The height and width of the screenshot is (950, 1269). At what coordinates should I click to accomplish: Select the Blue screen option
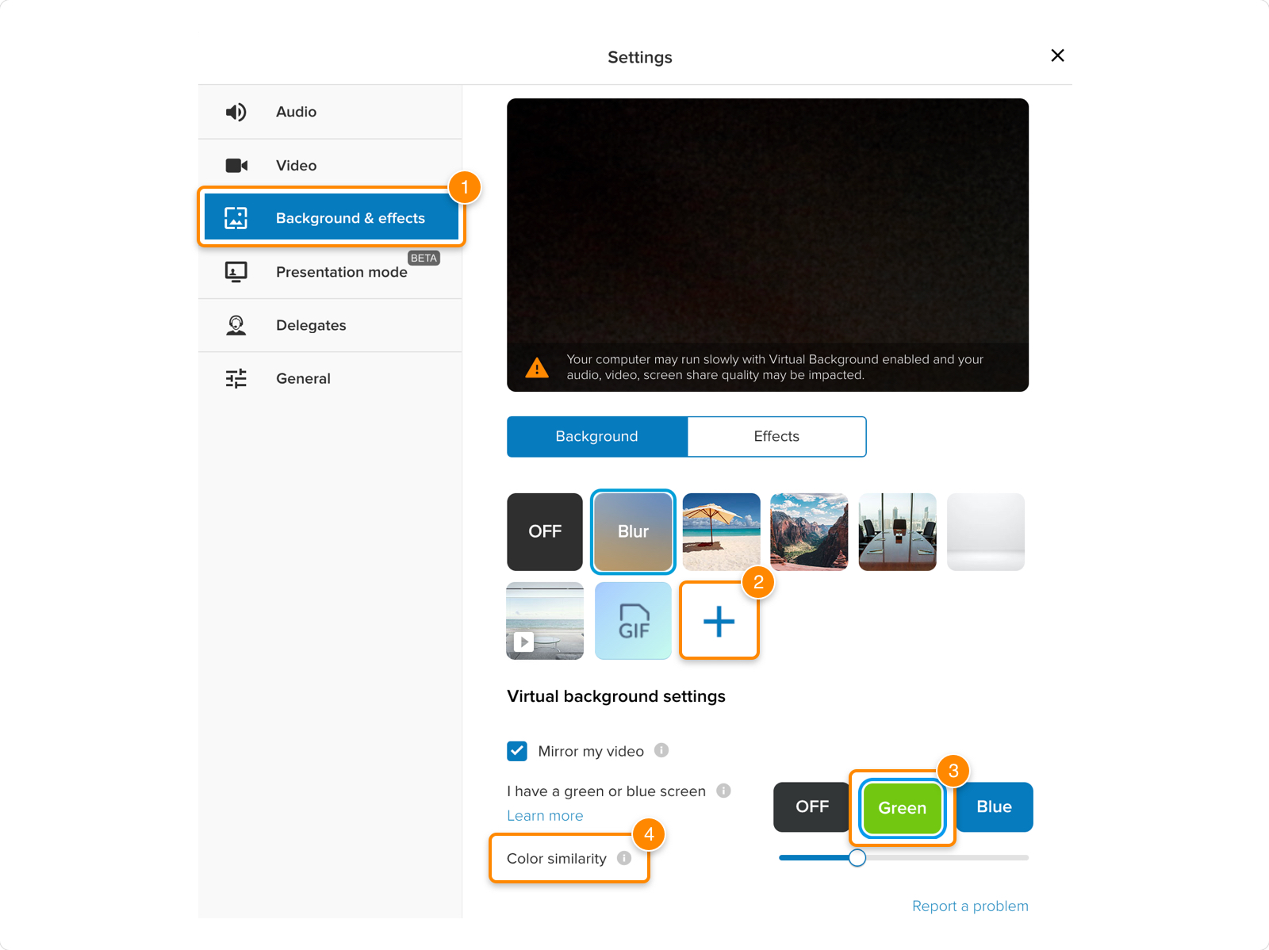[994, 807]
